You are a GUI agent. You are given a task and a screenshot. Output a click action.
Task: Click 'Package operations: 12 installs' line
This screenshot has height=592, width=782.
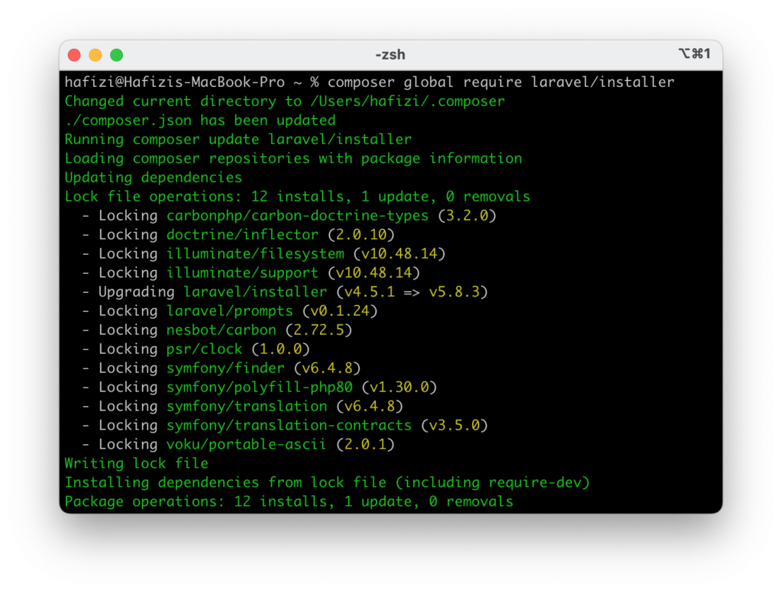tap(289, 501)
